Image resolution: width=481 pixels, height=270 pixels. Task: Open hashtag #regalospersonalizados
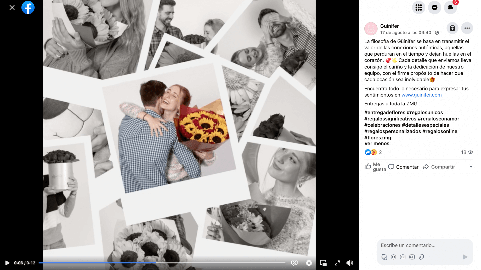[x=393, y=131]
